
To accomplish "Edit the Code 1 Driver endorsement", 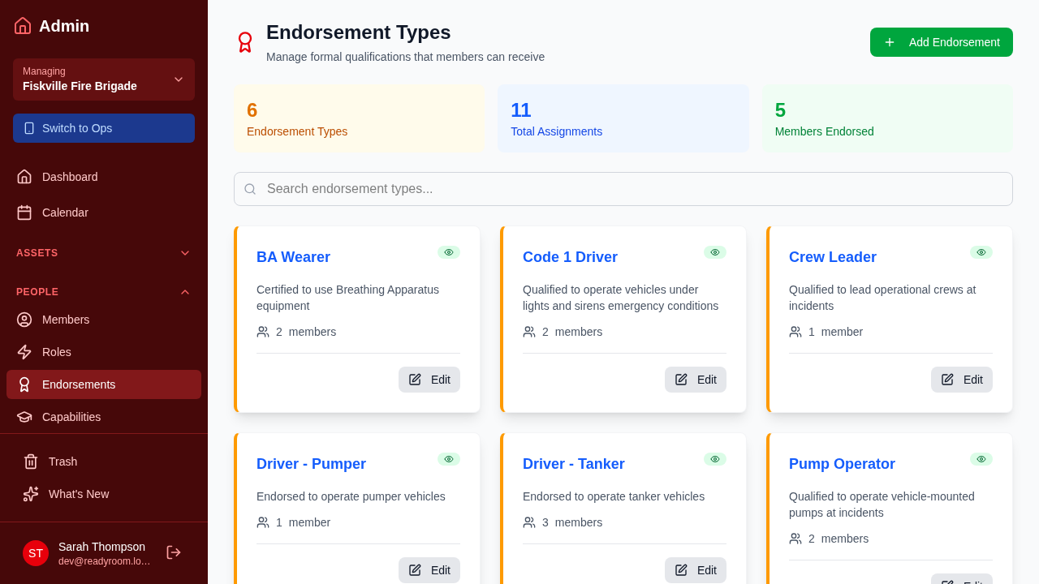I will pyautogui.click(x=696, y=380).
